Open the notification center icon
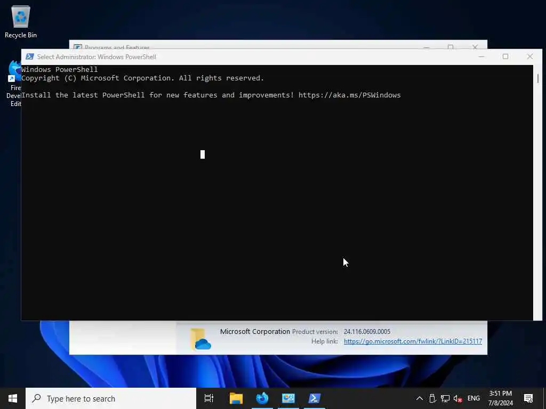This screenshot has width=546, height=409. click(528, 398)
